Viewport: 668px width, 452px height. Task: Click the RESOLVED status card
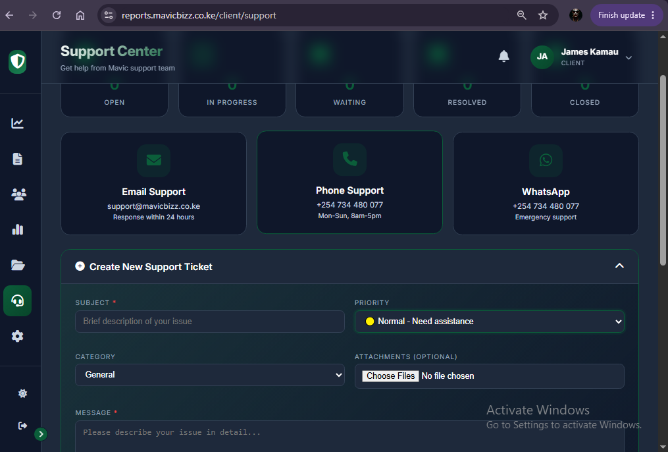tap(467, 99)
